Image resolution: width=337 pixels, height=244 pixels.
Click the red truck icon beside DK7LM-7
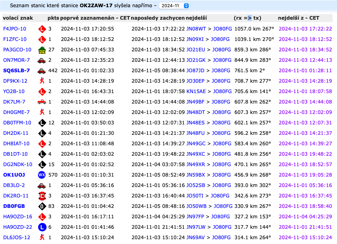[x=42, y=102]
